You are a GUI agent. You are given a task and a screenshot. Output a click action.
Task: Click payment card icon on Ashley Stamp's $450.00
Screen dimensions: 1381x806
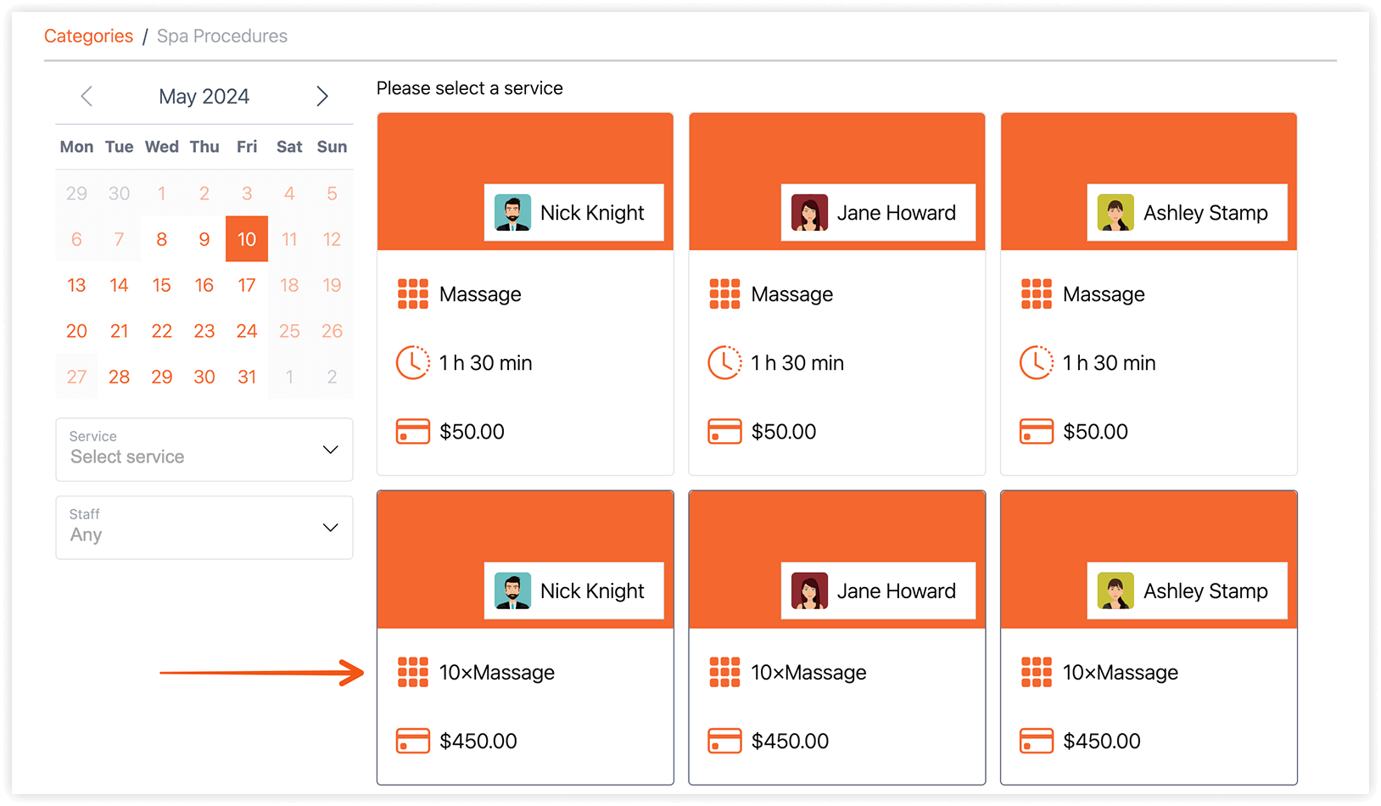point(1037,741)
